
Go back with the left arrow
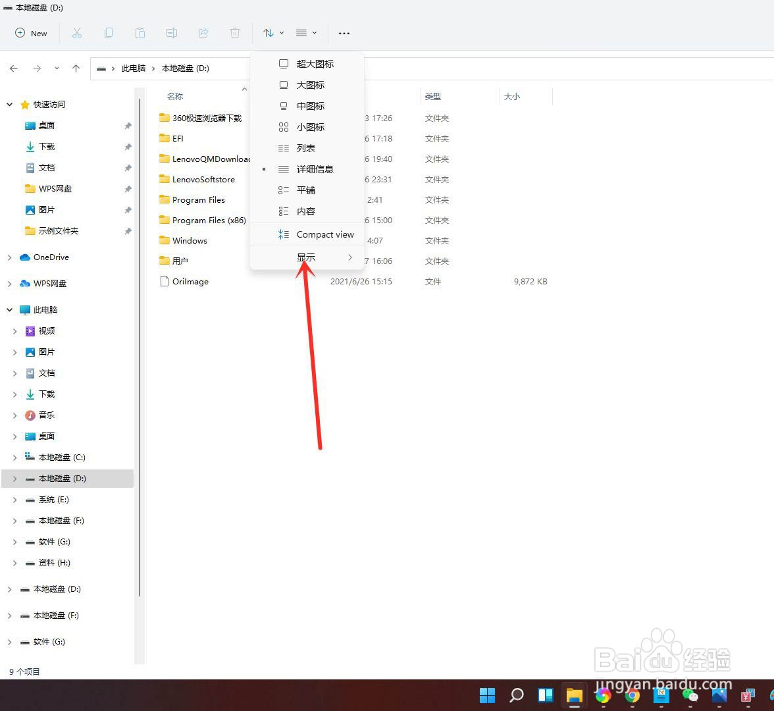point(14,68)
